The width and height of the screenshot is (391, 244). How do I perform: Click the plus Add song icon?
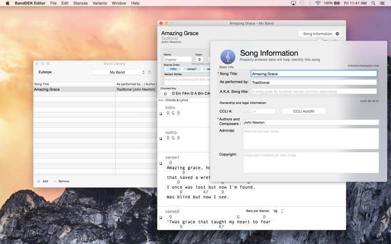pyautogui.click(x=39, y=181)
